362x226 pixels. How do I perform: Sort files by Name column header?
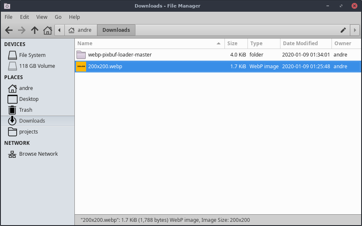coord(85,44)
